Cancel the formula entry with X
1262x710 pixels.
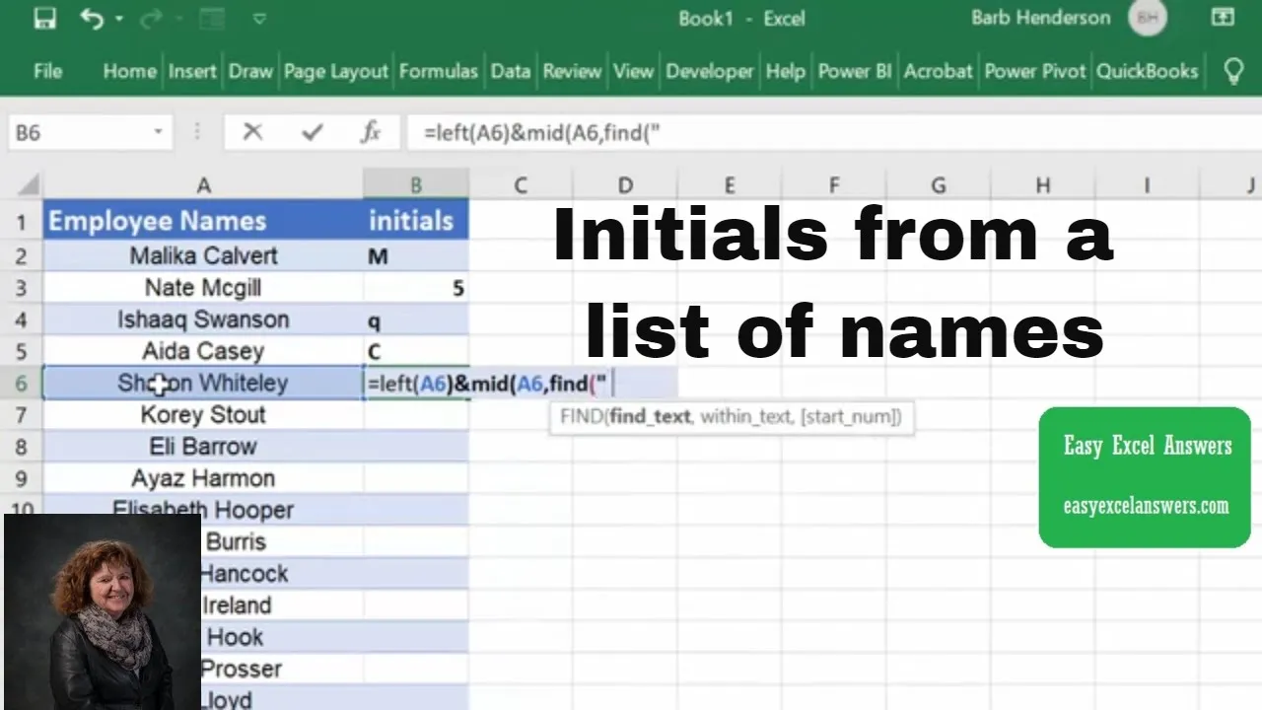click(x=252, y=132)
